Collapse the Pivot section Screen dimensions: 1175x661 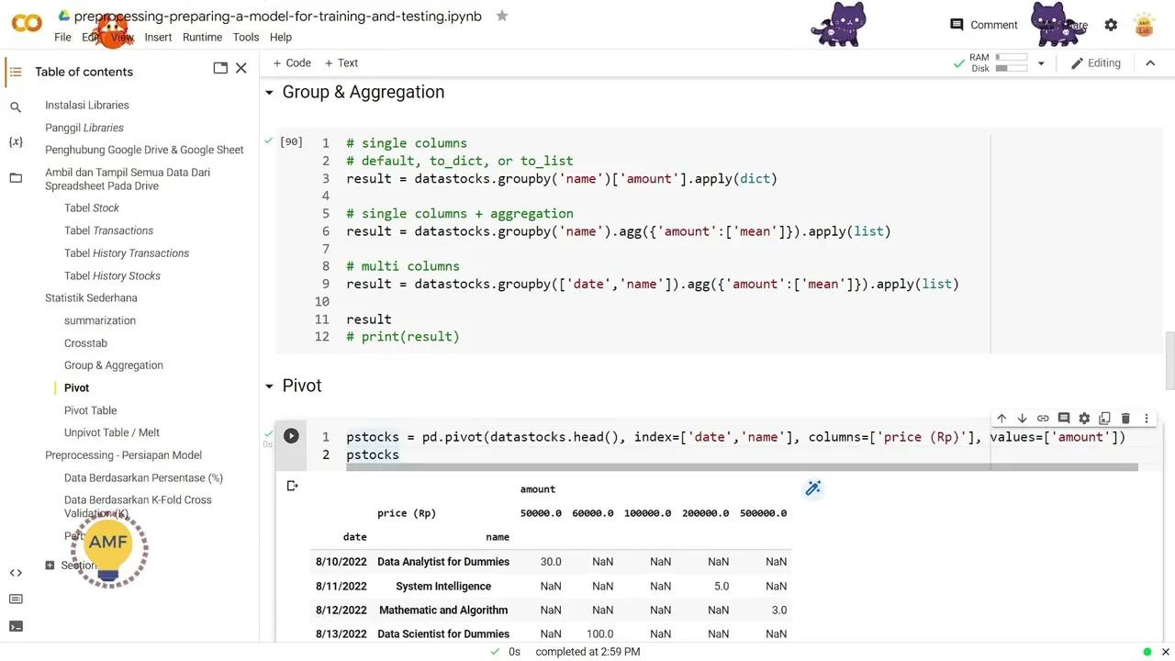click(269, 386)
